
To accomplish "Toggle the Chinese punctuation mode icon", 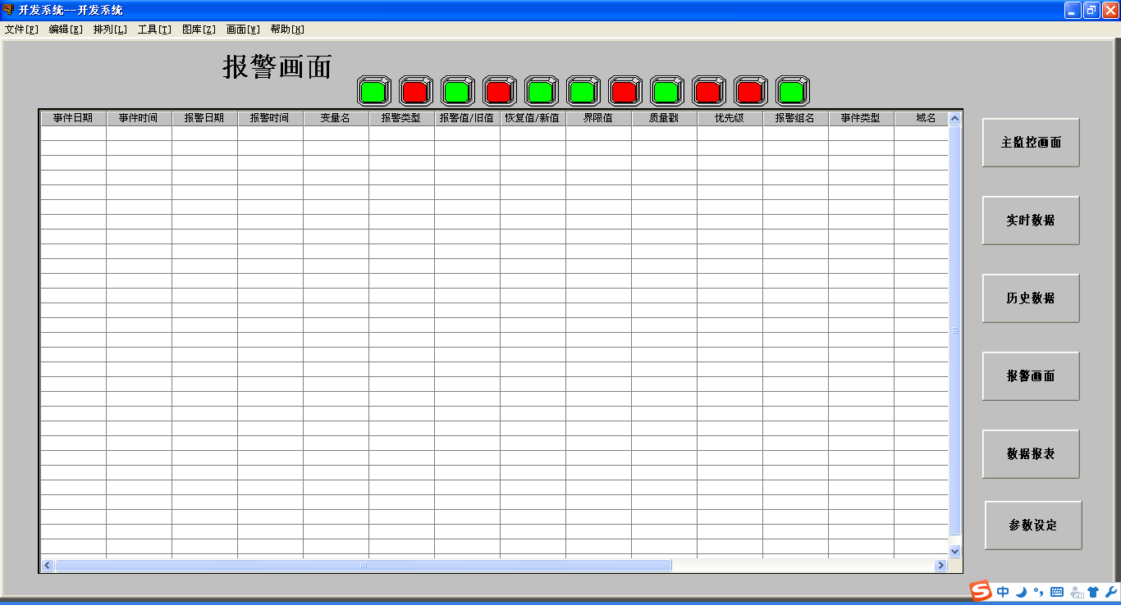I will 1039,592.
